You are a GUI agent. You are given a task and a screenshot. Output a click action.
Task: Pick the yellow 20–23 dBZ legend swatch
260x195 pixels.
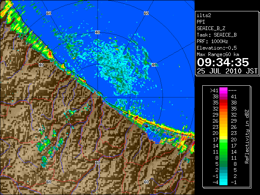point(223,133)
